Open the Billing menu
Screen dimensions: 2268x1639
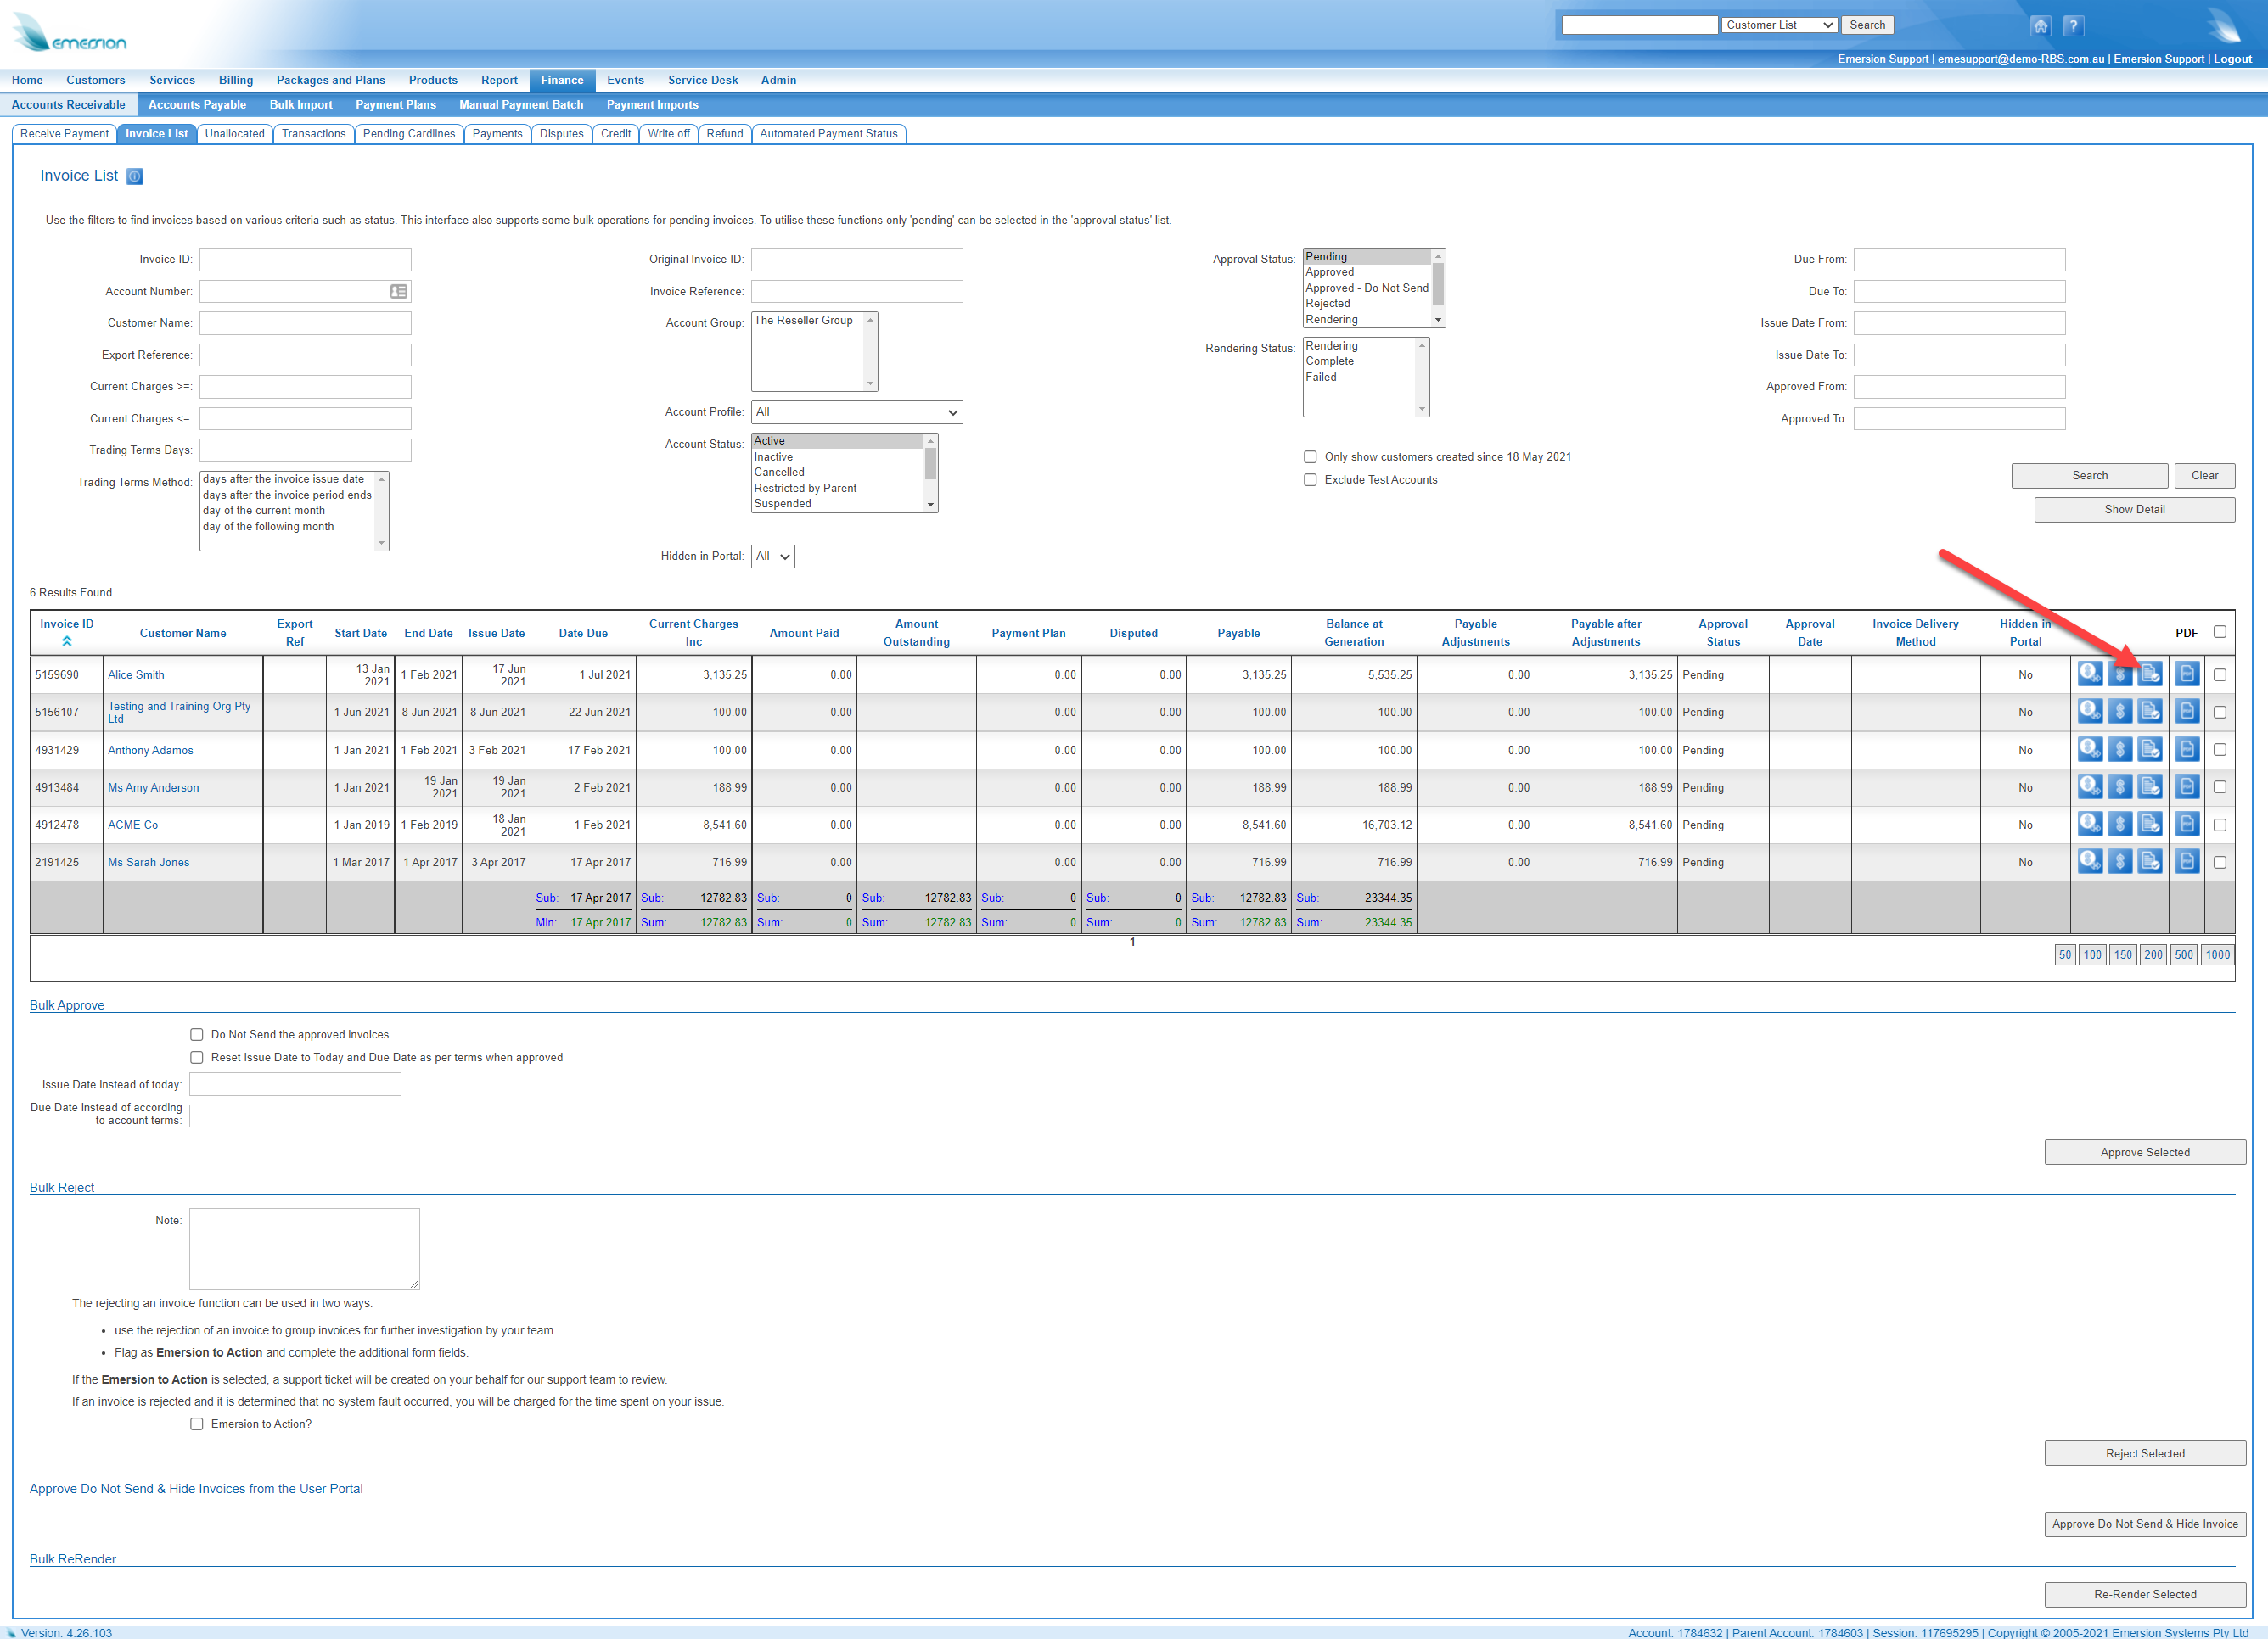point(235,80)
